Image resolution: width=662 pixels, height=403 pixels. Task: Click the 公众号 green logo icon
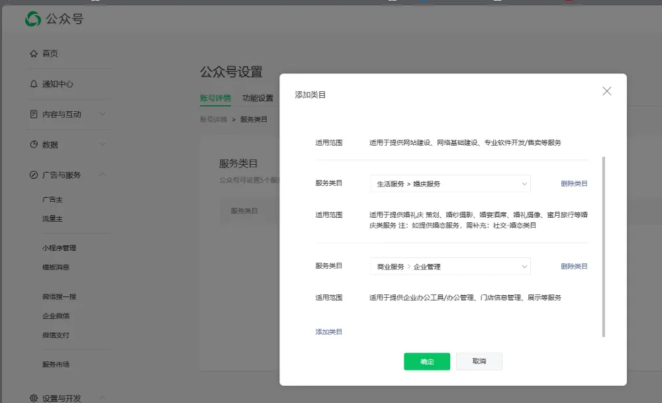point(33,20)
